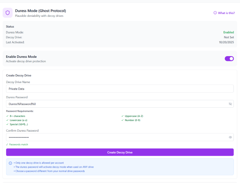240x183 pixels.
Task: Reveal the Confirm Duress Password with eye icon
Action: coord(230,137)
